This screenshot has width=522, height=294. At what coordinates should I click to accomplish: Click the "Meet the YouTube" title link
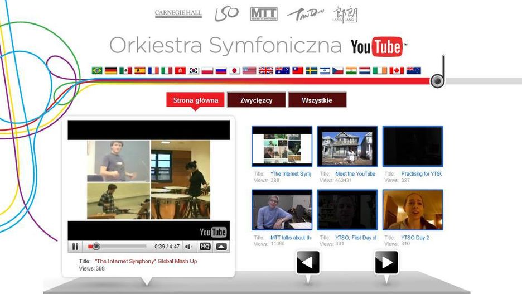355,174
